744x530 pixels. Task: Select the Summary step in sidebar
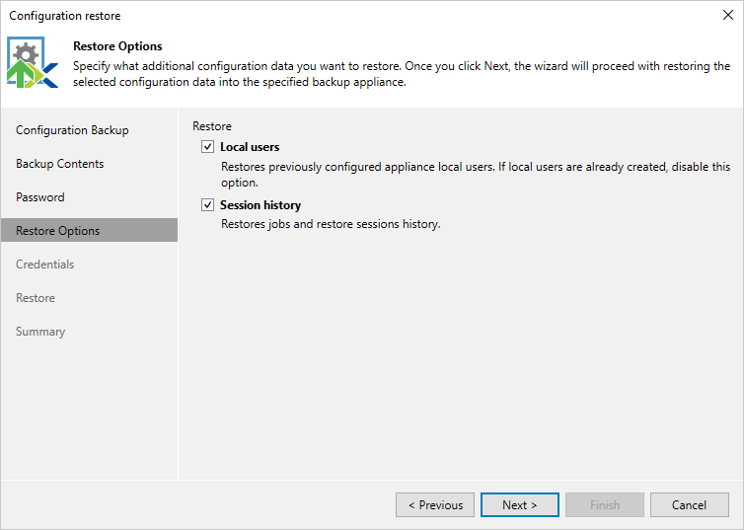coord(40,332)
